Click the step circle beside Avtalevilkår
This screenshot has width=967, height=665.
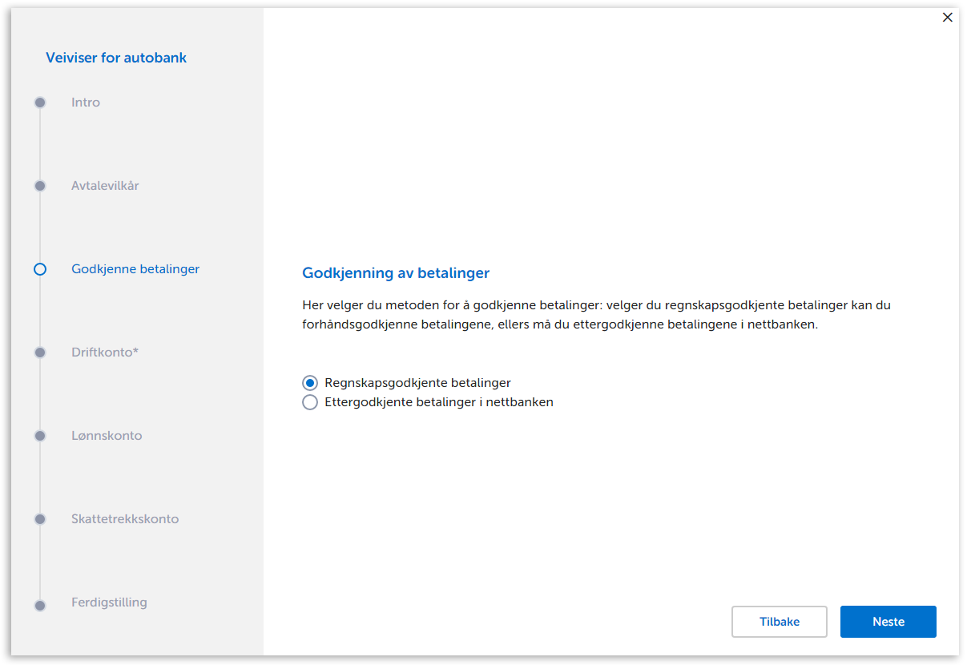[40, 186]
